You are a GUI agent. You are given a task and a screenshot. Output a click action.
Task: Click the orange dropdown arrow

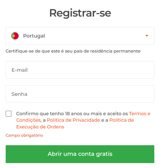[147, 36]
